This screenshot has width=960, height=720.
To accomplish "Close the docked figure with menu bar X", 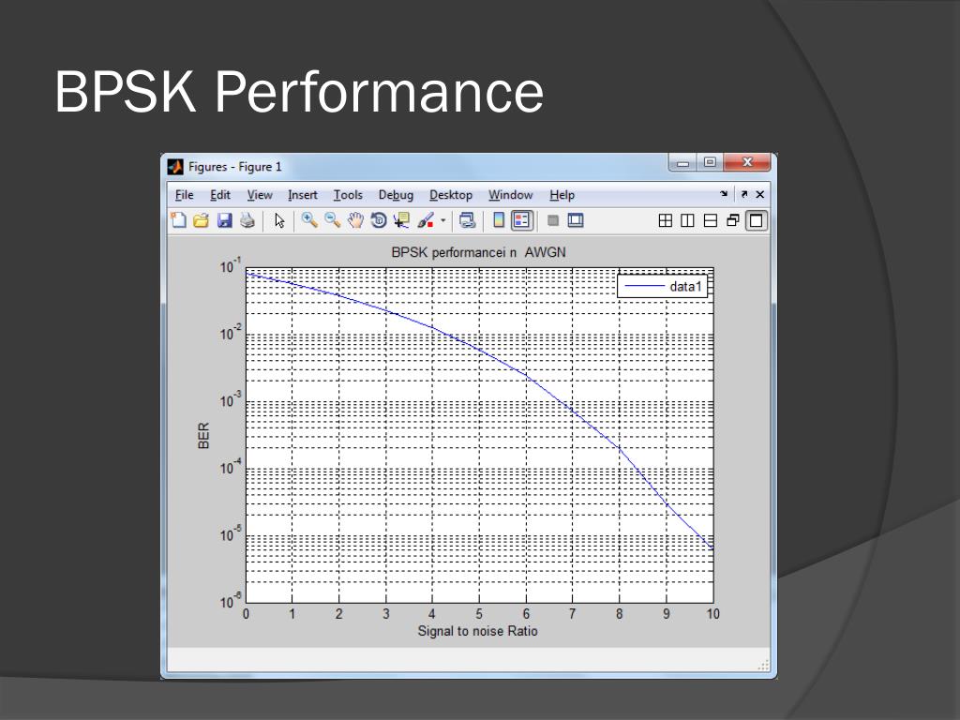I will [759, 194].
